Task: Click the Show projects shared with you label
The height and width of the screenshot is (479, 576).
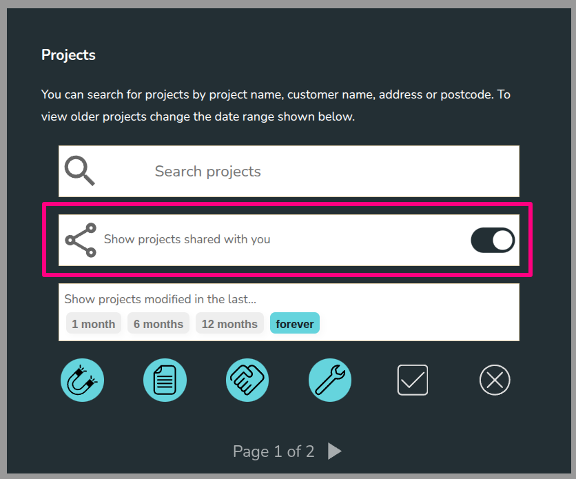Action: 187,240
